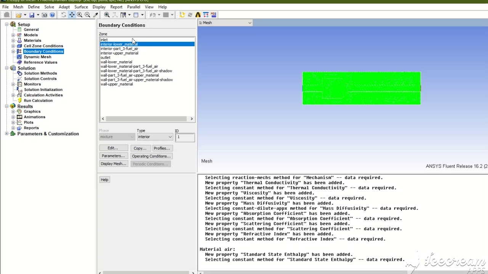Viewport: 488px width, 274px height.
Task: Open Reference Values in the tree
Action: click(x=40, y=62)
